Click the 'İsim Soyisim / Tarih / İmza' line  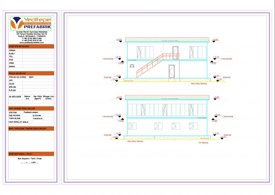tap(30, 159)
